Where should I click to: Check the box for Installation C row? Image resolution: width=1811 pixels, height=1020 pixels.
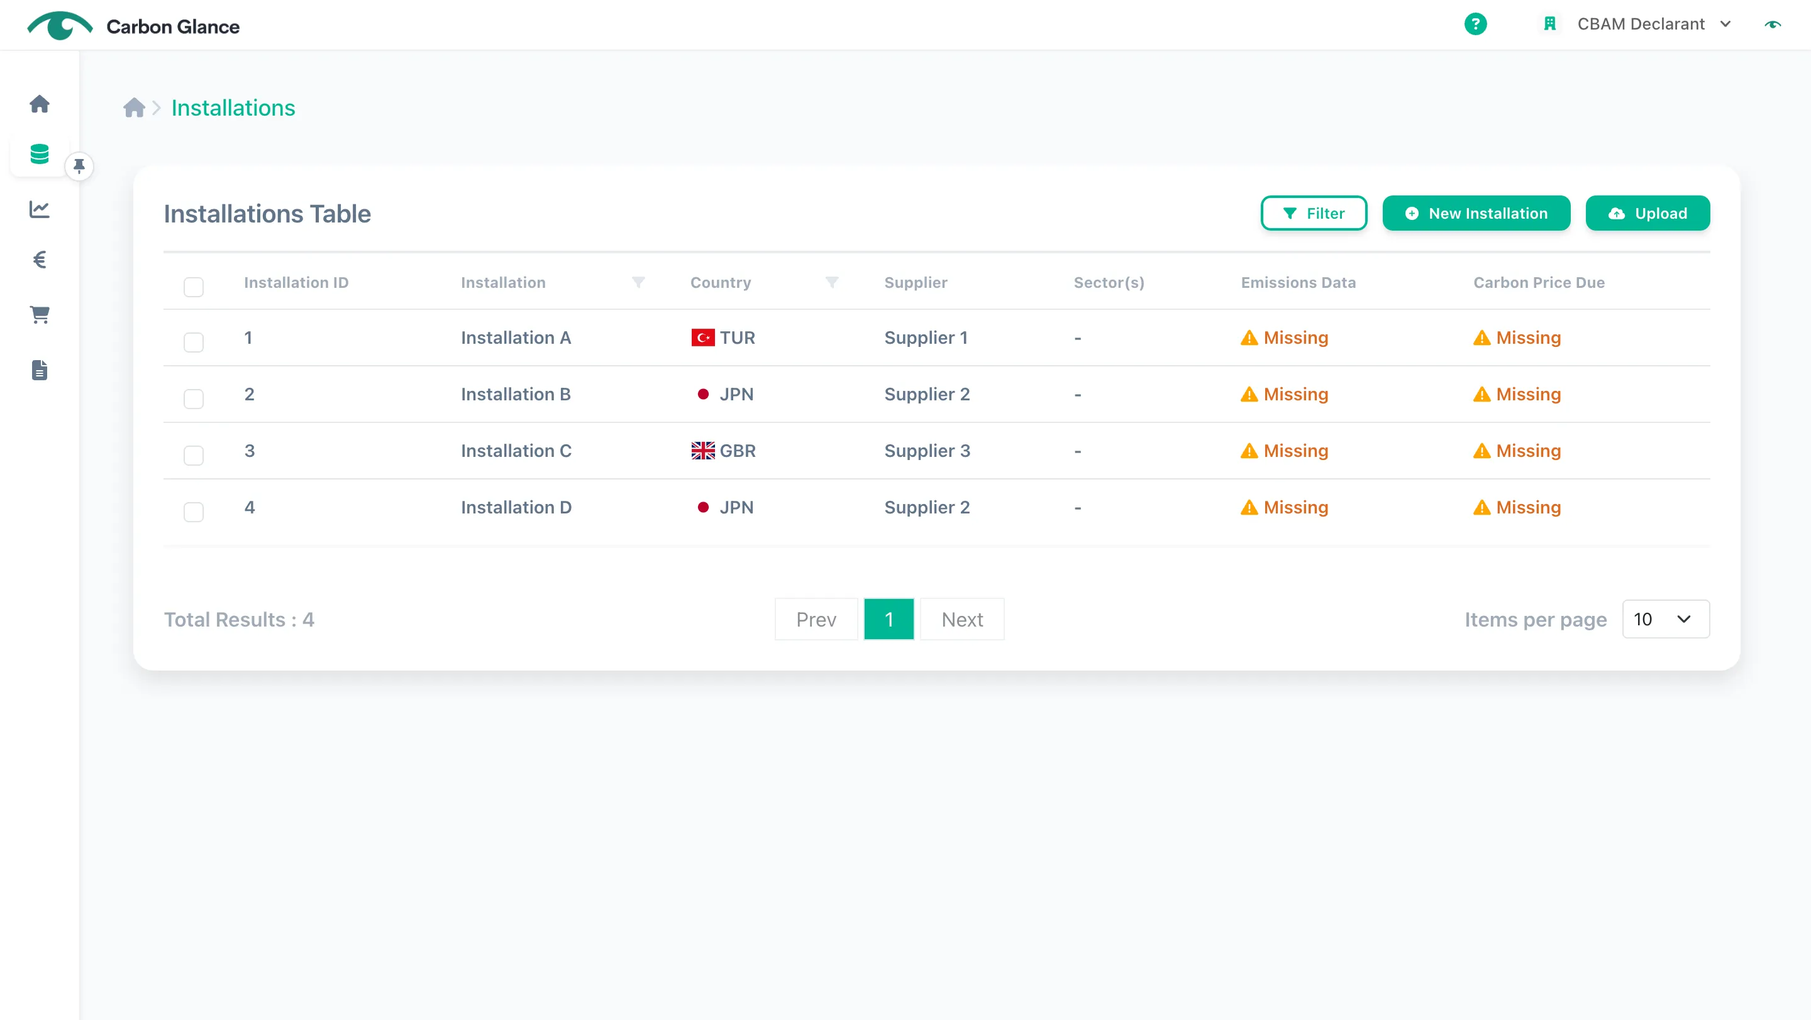tap(193, 455)
